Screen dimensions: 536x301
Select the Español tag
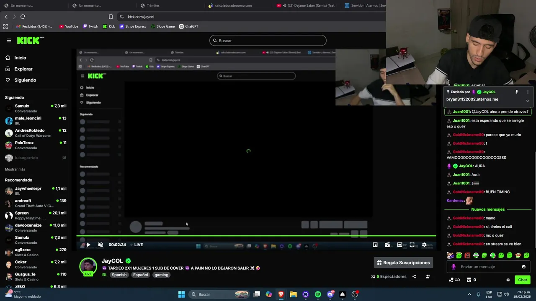[x=140, y=275]
